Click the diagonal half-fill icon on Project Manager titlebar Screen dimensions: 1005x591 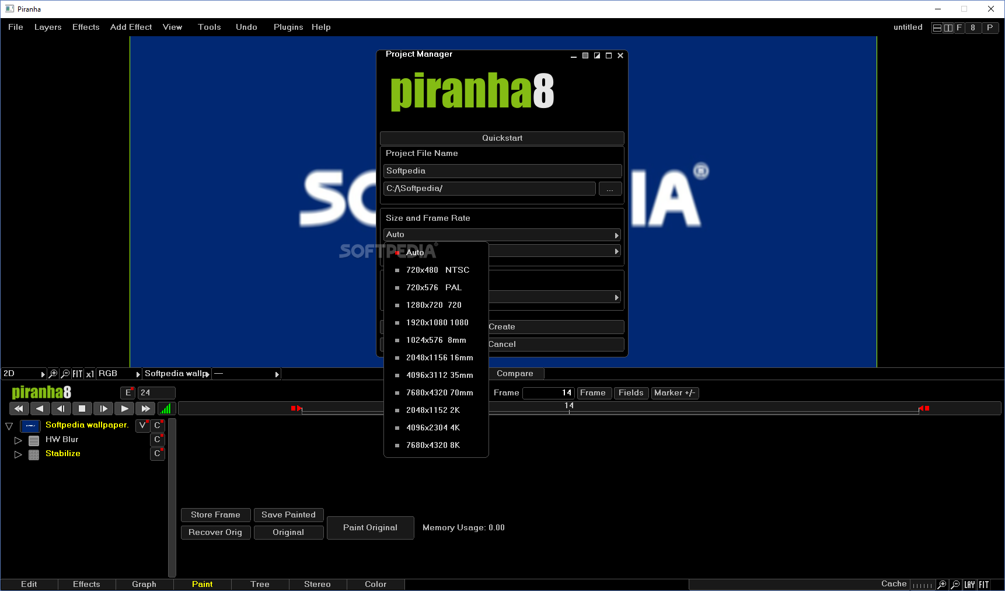click(x=597, y=55)
